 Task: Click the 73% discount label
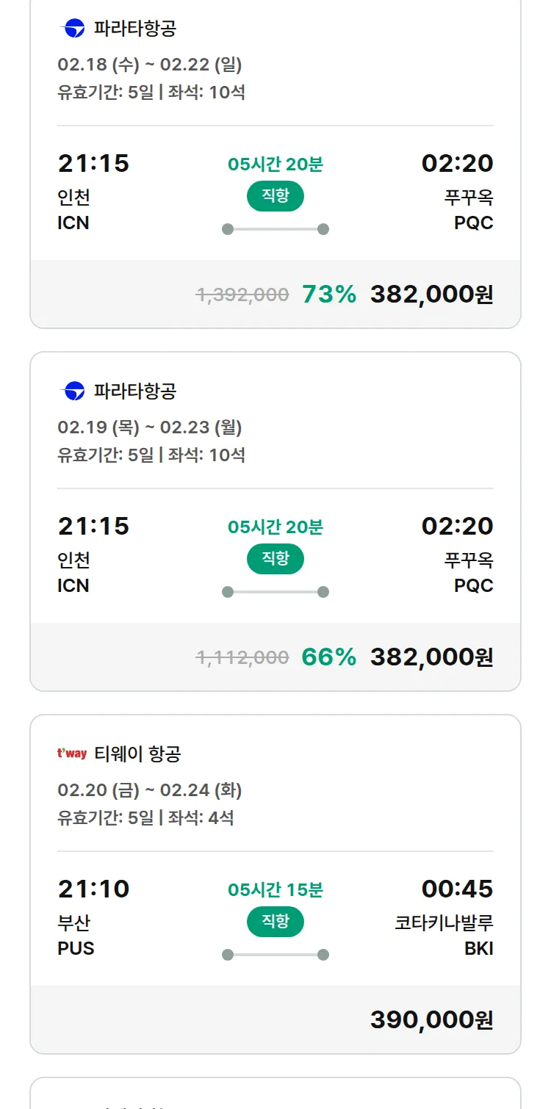329,295
